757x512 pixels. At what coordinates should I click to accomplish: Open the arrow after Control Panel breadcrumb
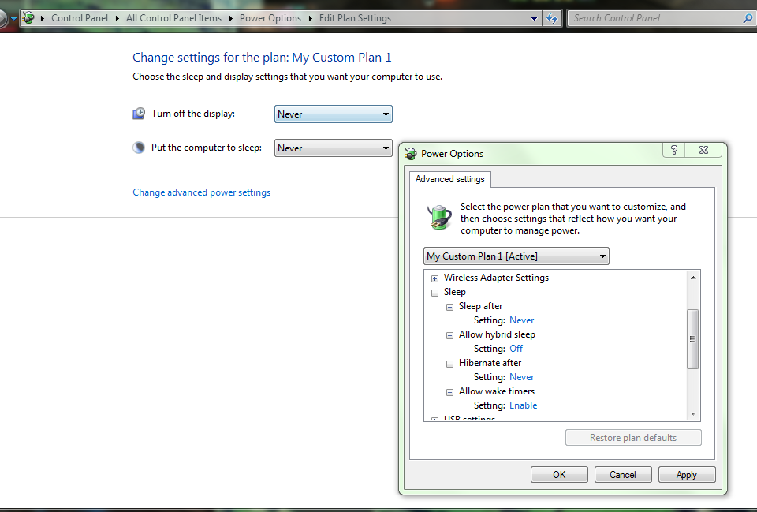click(117, 18)
